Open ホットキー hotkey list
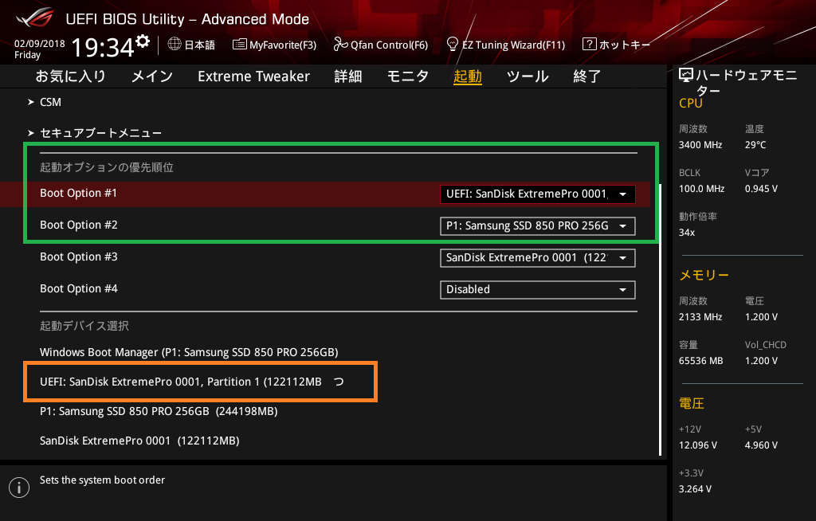 (x=616, y=45)
